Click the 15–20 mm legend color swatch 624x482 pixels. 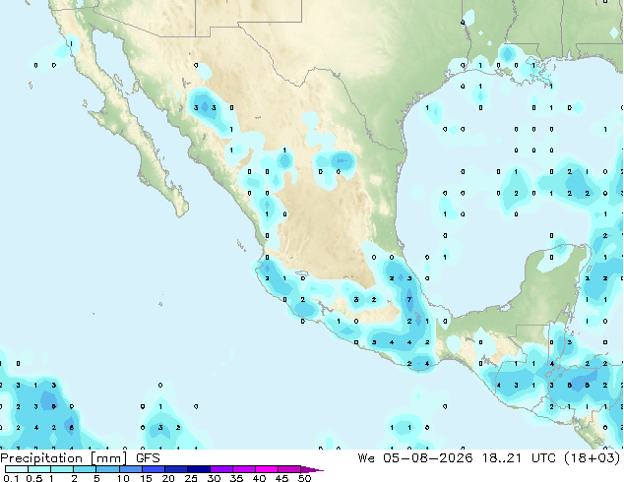[154, 469]
